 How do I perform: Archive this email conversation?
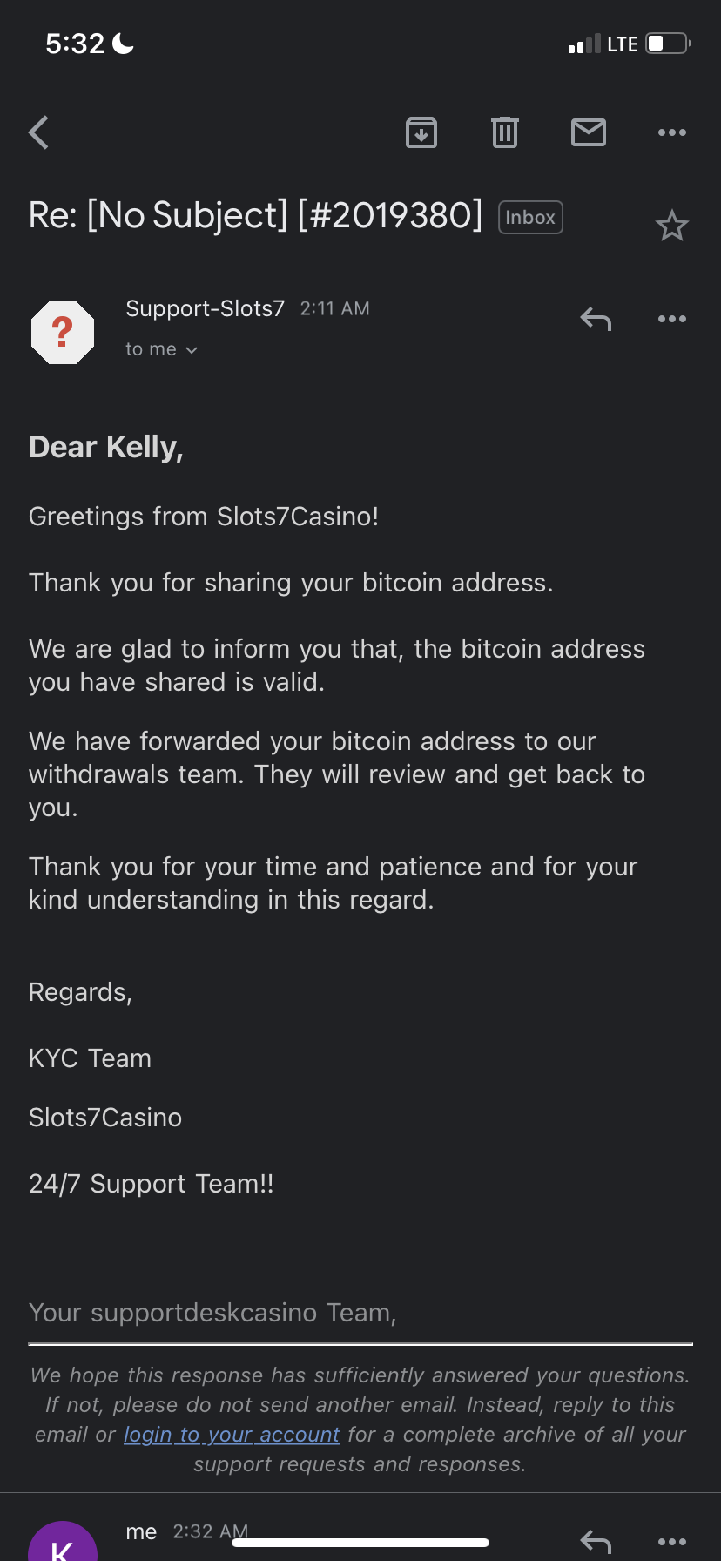click(x=421, y=132)
